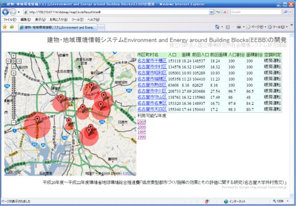Open the 名古屋市天白区 link
Viewport: 296px width, 206px height.
point(152,109)
